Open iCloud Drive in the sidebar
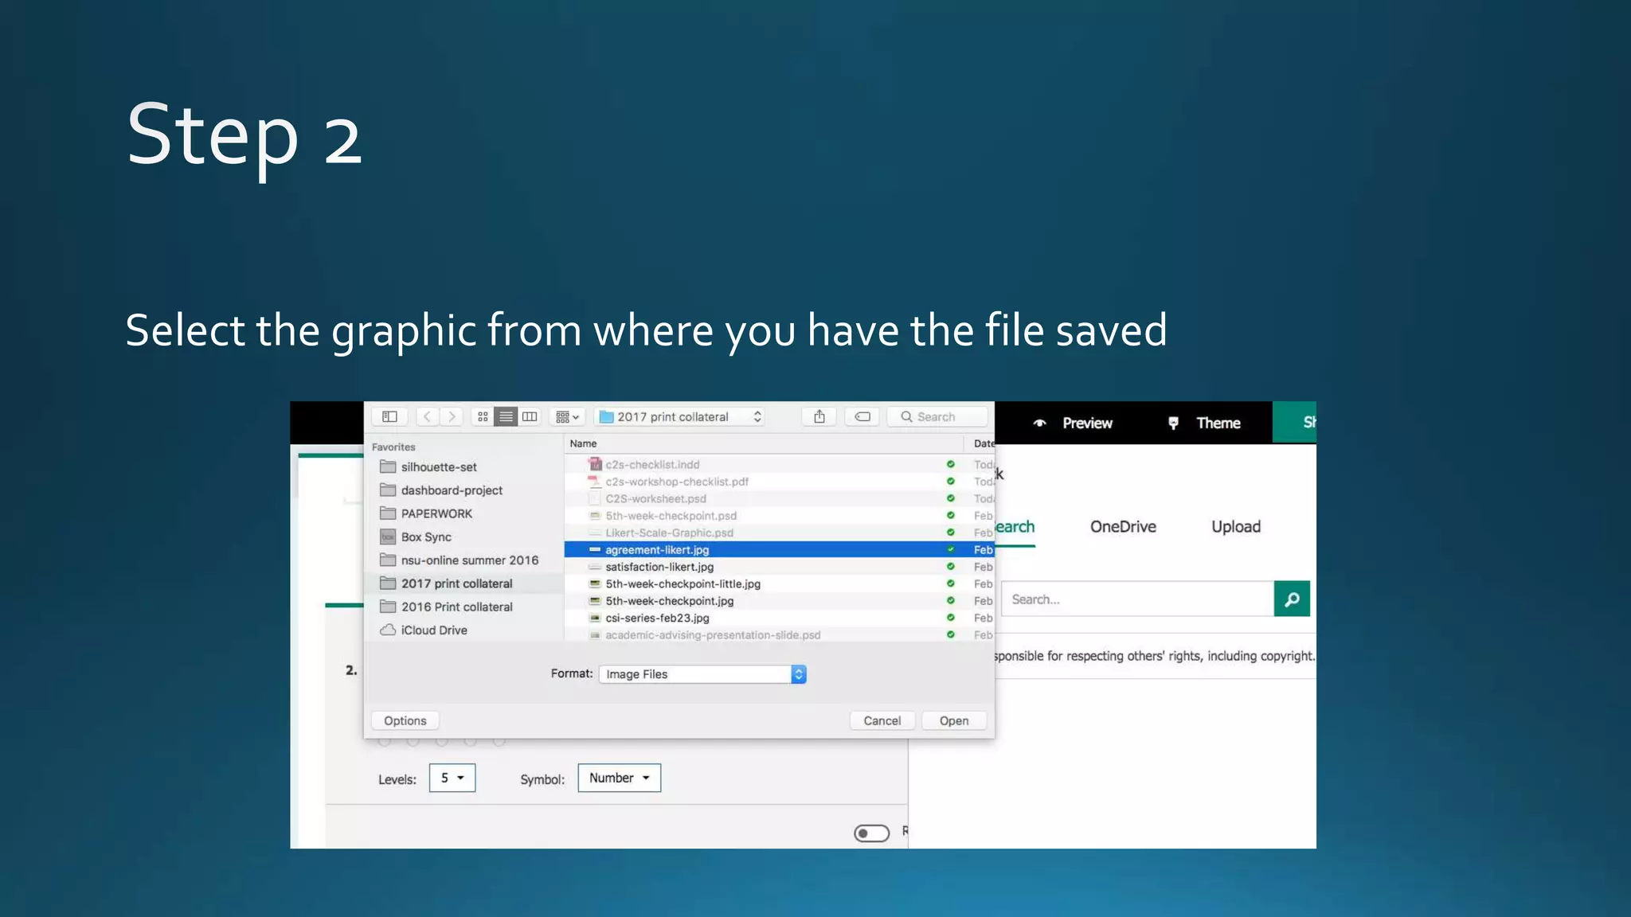Viewport: 1631px width, 917px height. click(x=433, y=630)
